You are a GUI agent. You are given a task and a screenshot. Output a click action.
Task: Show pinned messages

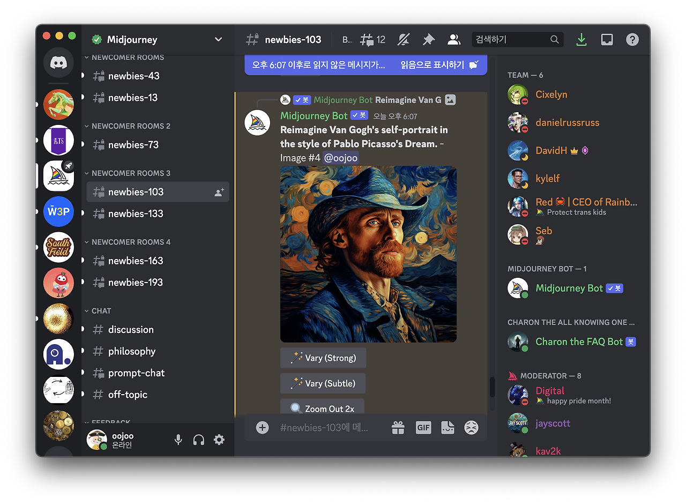[428, 39]
